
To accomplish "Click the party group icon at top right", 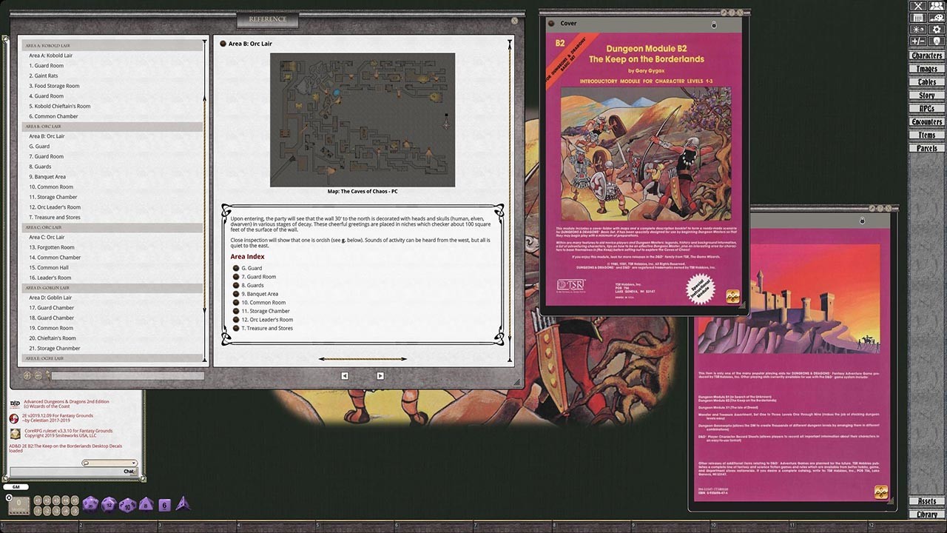I will point(937,6).
